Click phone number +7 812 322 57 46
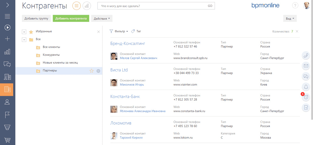The width and height of the screenshot is (313, 145). (185, 47)
